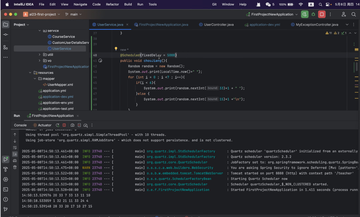Image resolution: width=360 pixels, height=217 pixels.
Task: Take a console screenshot with the camera icon
Action: click(72, 125)
